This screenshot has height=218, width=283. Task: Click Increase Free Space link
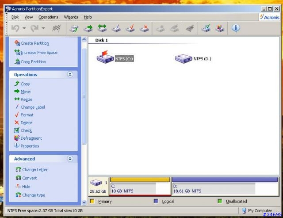[x=39, y=53]
